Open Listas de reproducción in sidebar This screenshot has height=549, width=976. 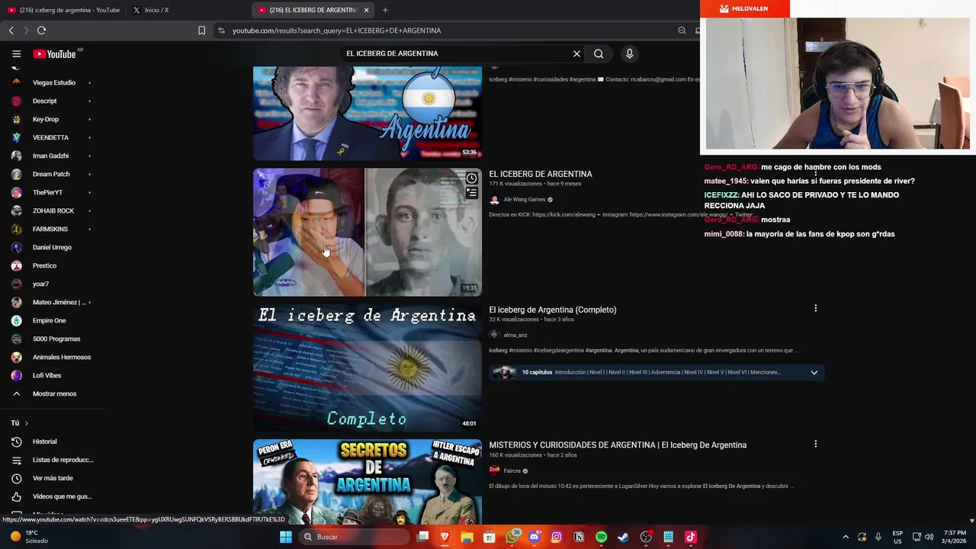click(x=52, y=460)
